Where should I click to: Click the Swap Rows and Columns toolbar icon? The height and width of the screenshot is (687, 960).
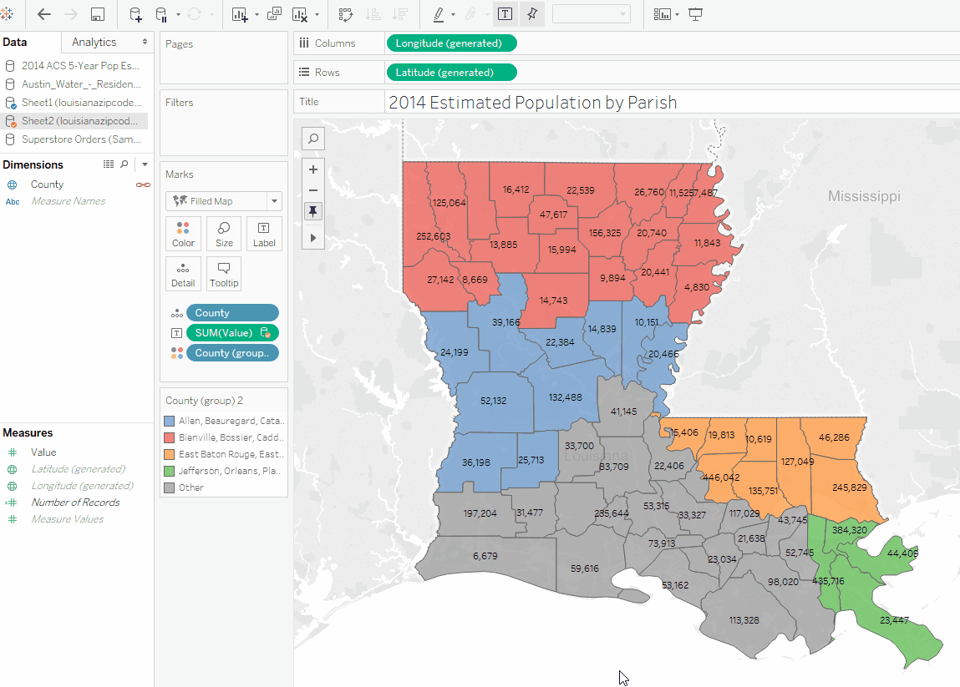(x=346, y=14)
